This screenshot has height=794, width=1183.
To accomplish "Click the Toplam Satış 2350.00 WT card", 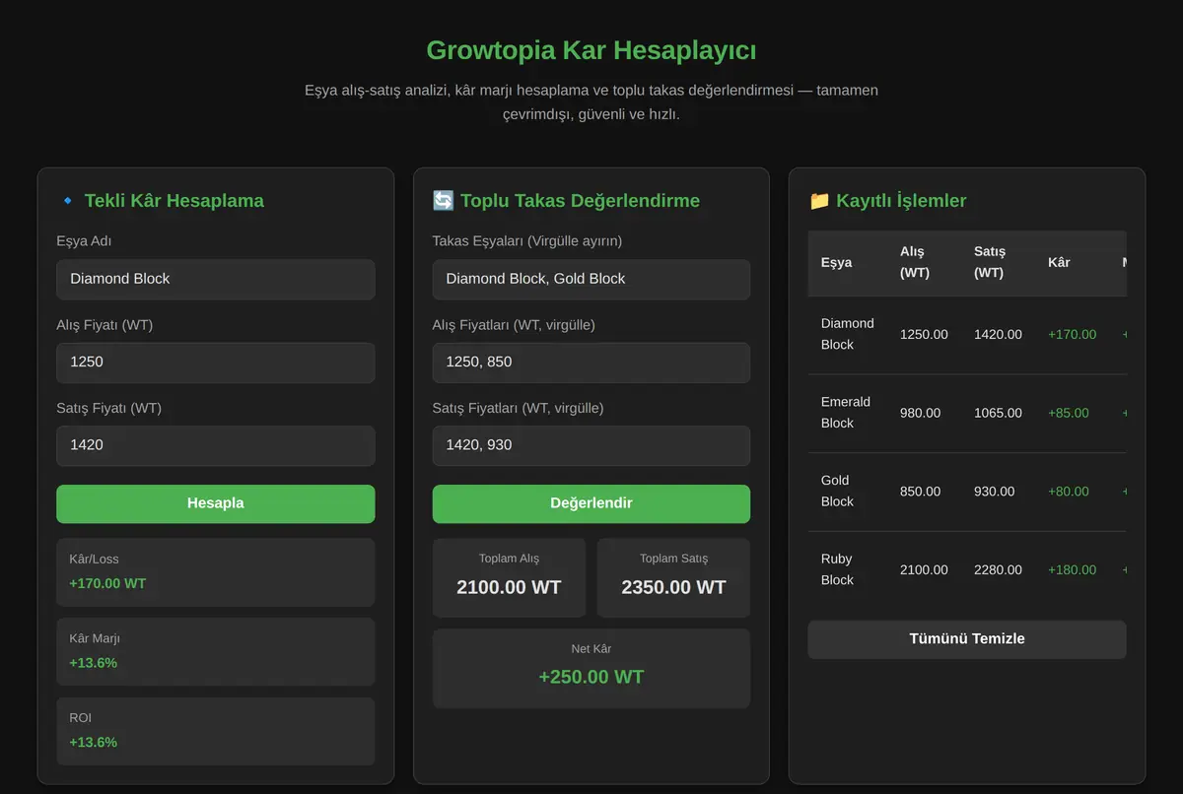I will 674,577.
